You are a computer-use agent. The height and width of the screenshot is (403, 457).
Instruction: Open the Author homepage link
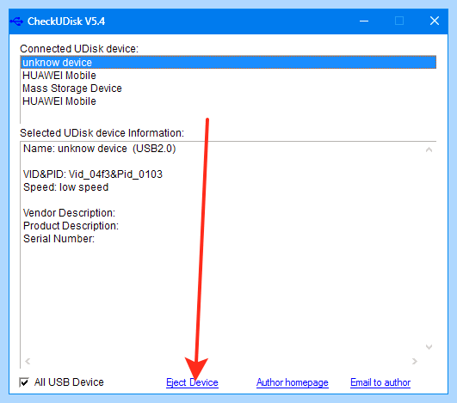click(293, 382)
